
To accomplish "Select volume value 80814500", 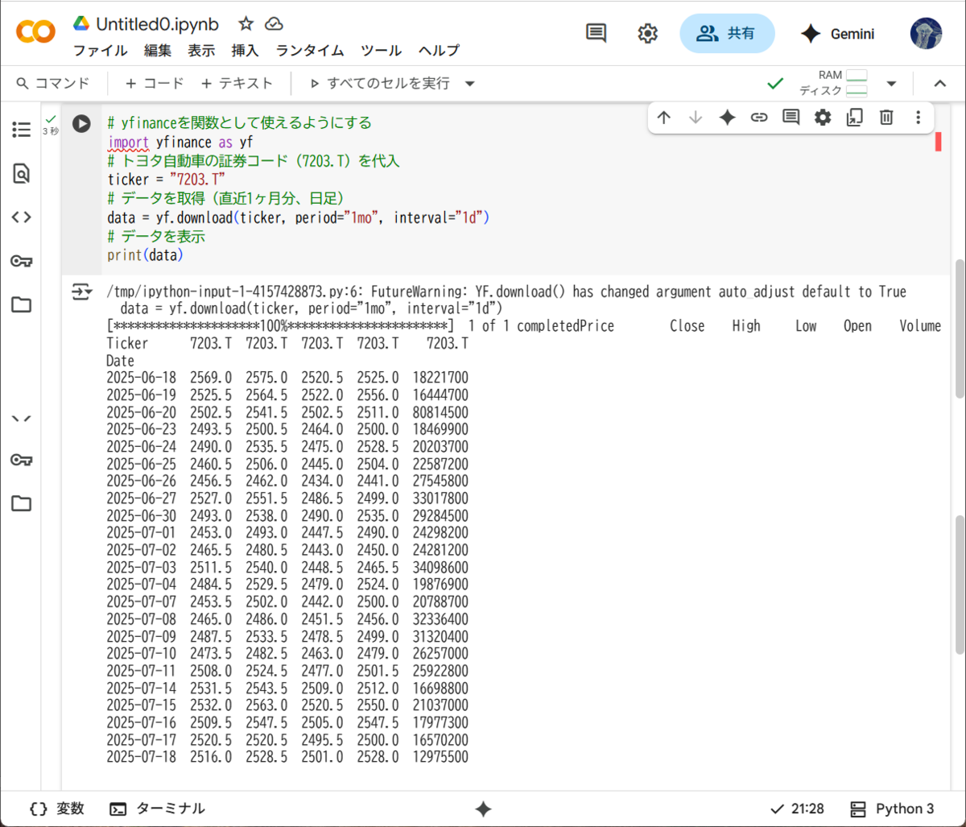I will [x=440, y=412].
